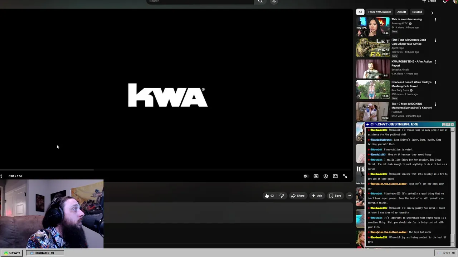Dislike the video with thumbs down

pos(282,196)
